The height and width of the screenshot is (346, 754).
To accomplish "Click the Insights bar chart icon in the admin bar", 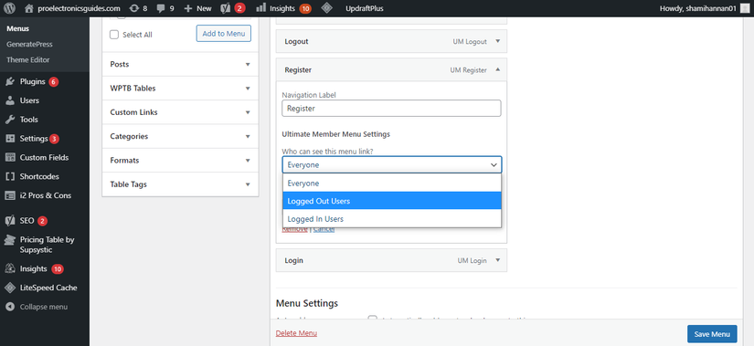I will [x=260, y=7].
